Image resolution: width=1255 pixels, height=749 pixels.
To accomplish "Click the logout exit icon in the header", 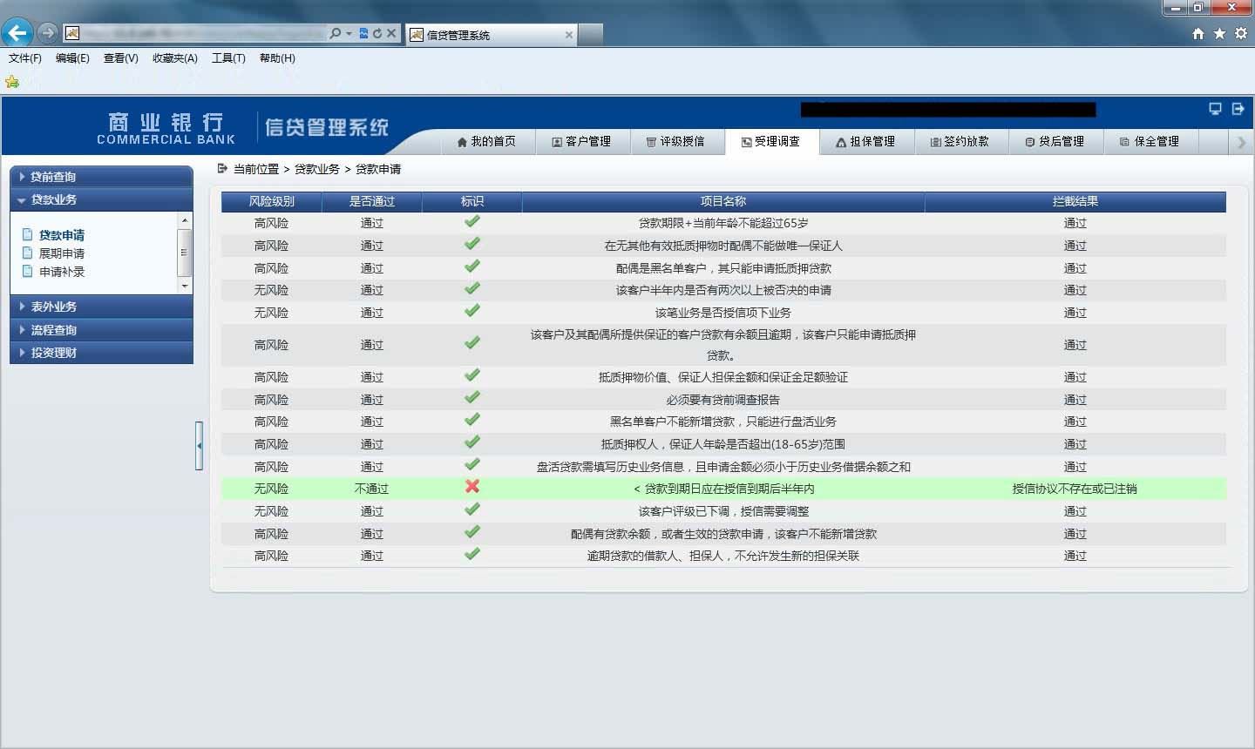I will point(1238,109).
